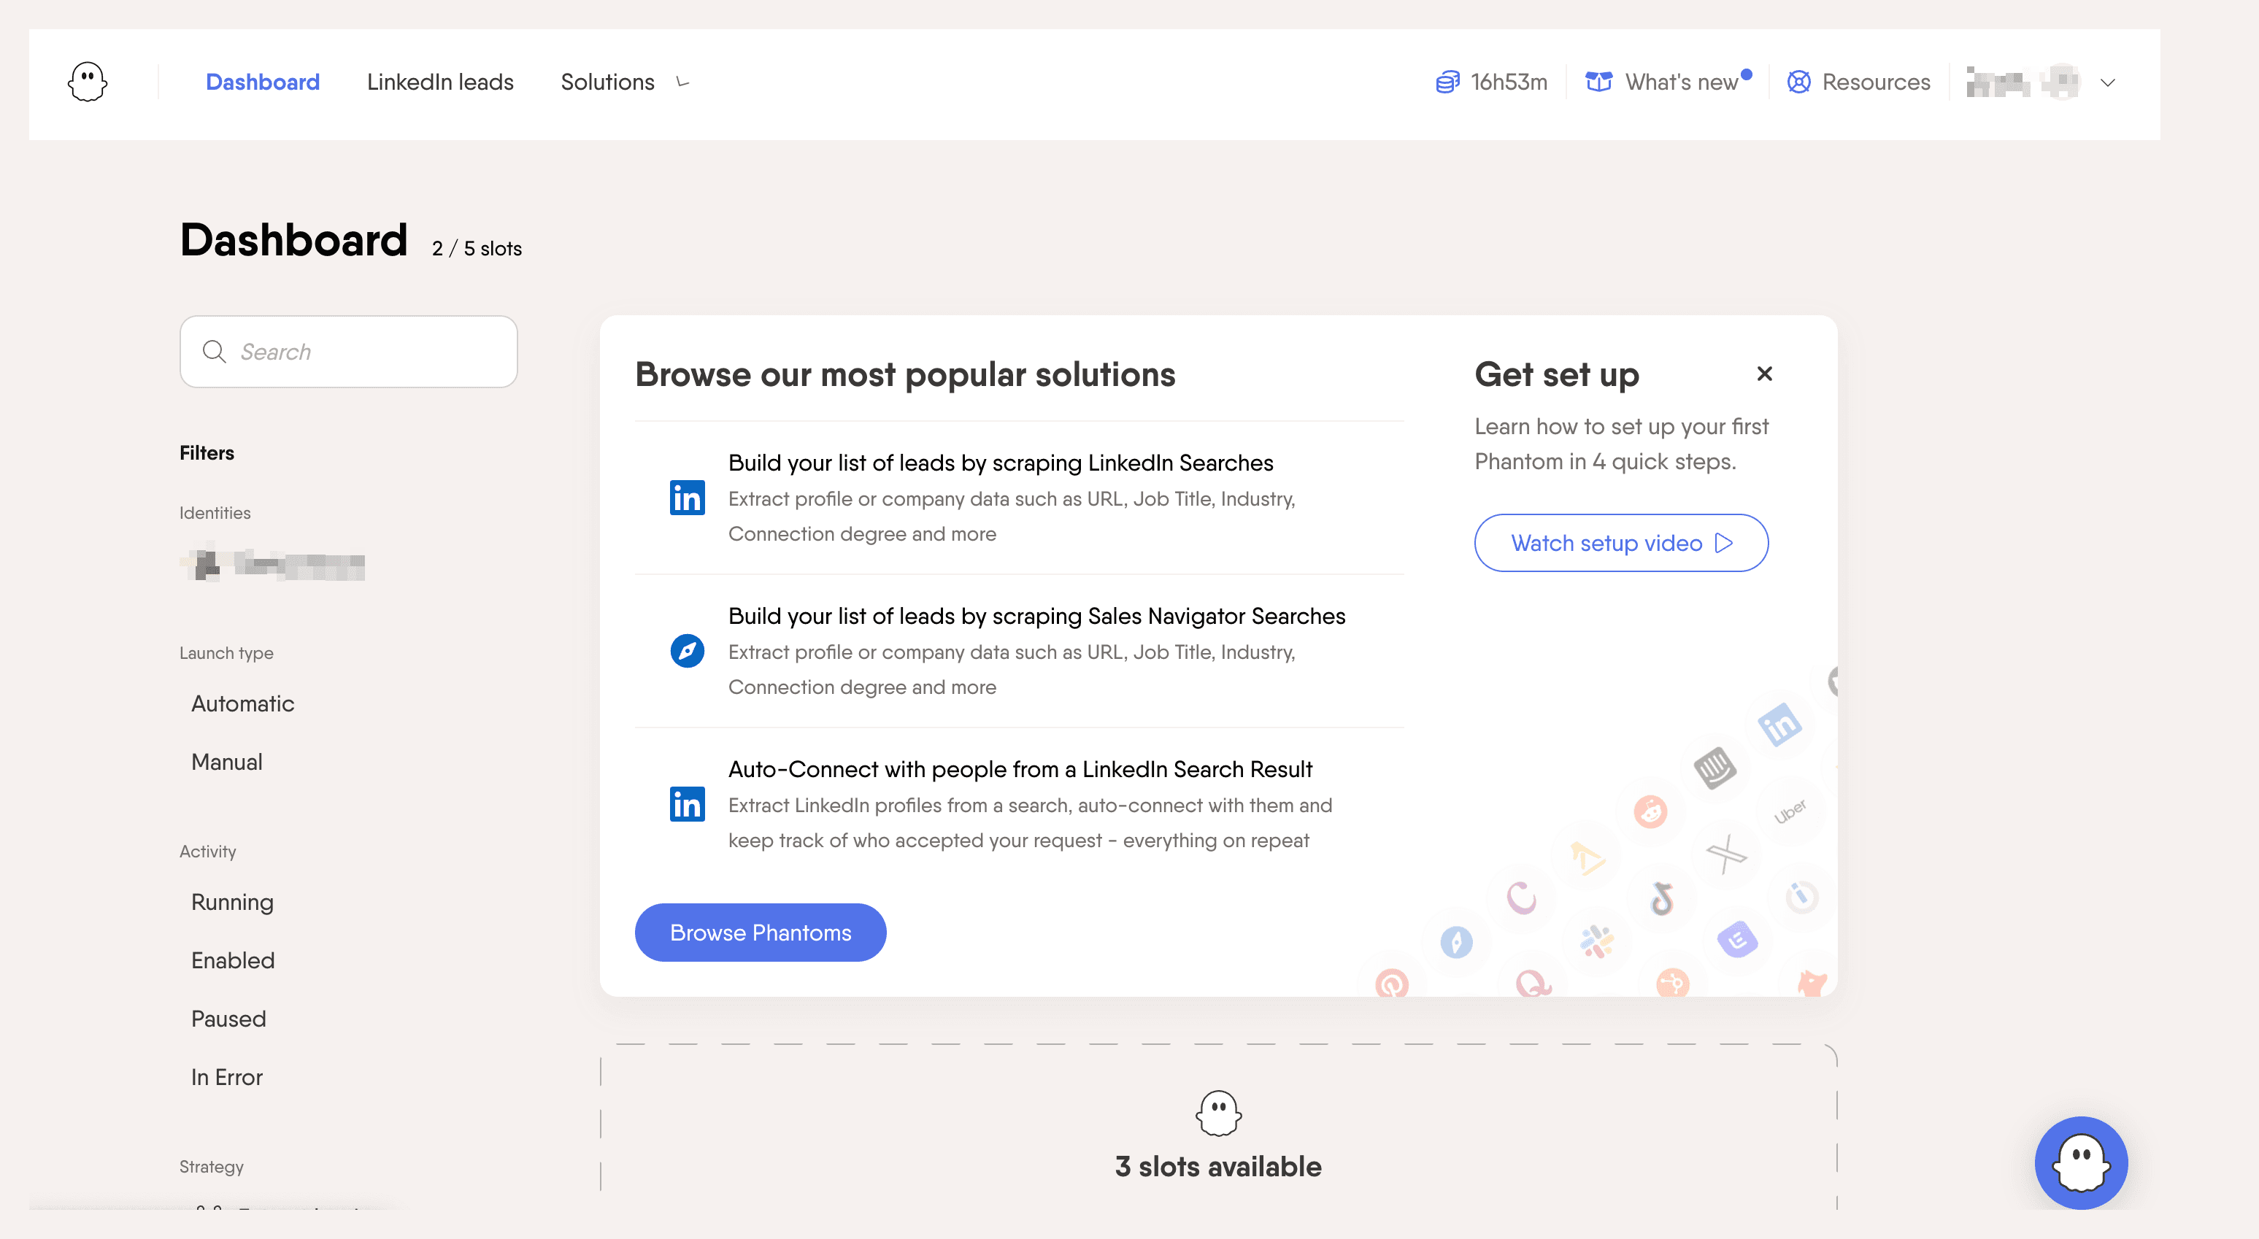This screenshot has width=2259, height=1239.
Task: Click Browse Phantoms button
Action: (761, 932)
